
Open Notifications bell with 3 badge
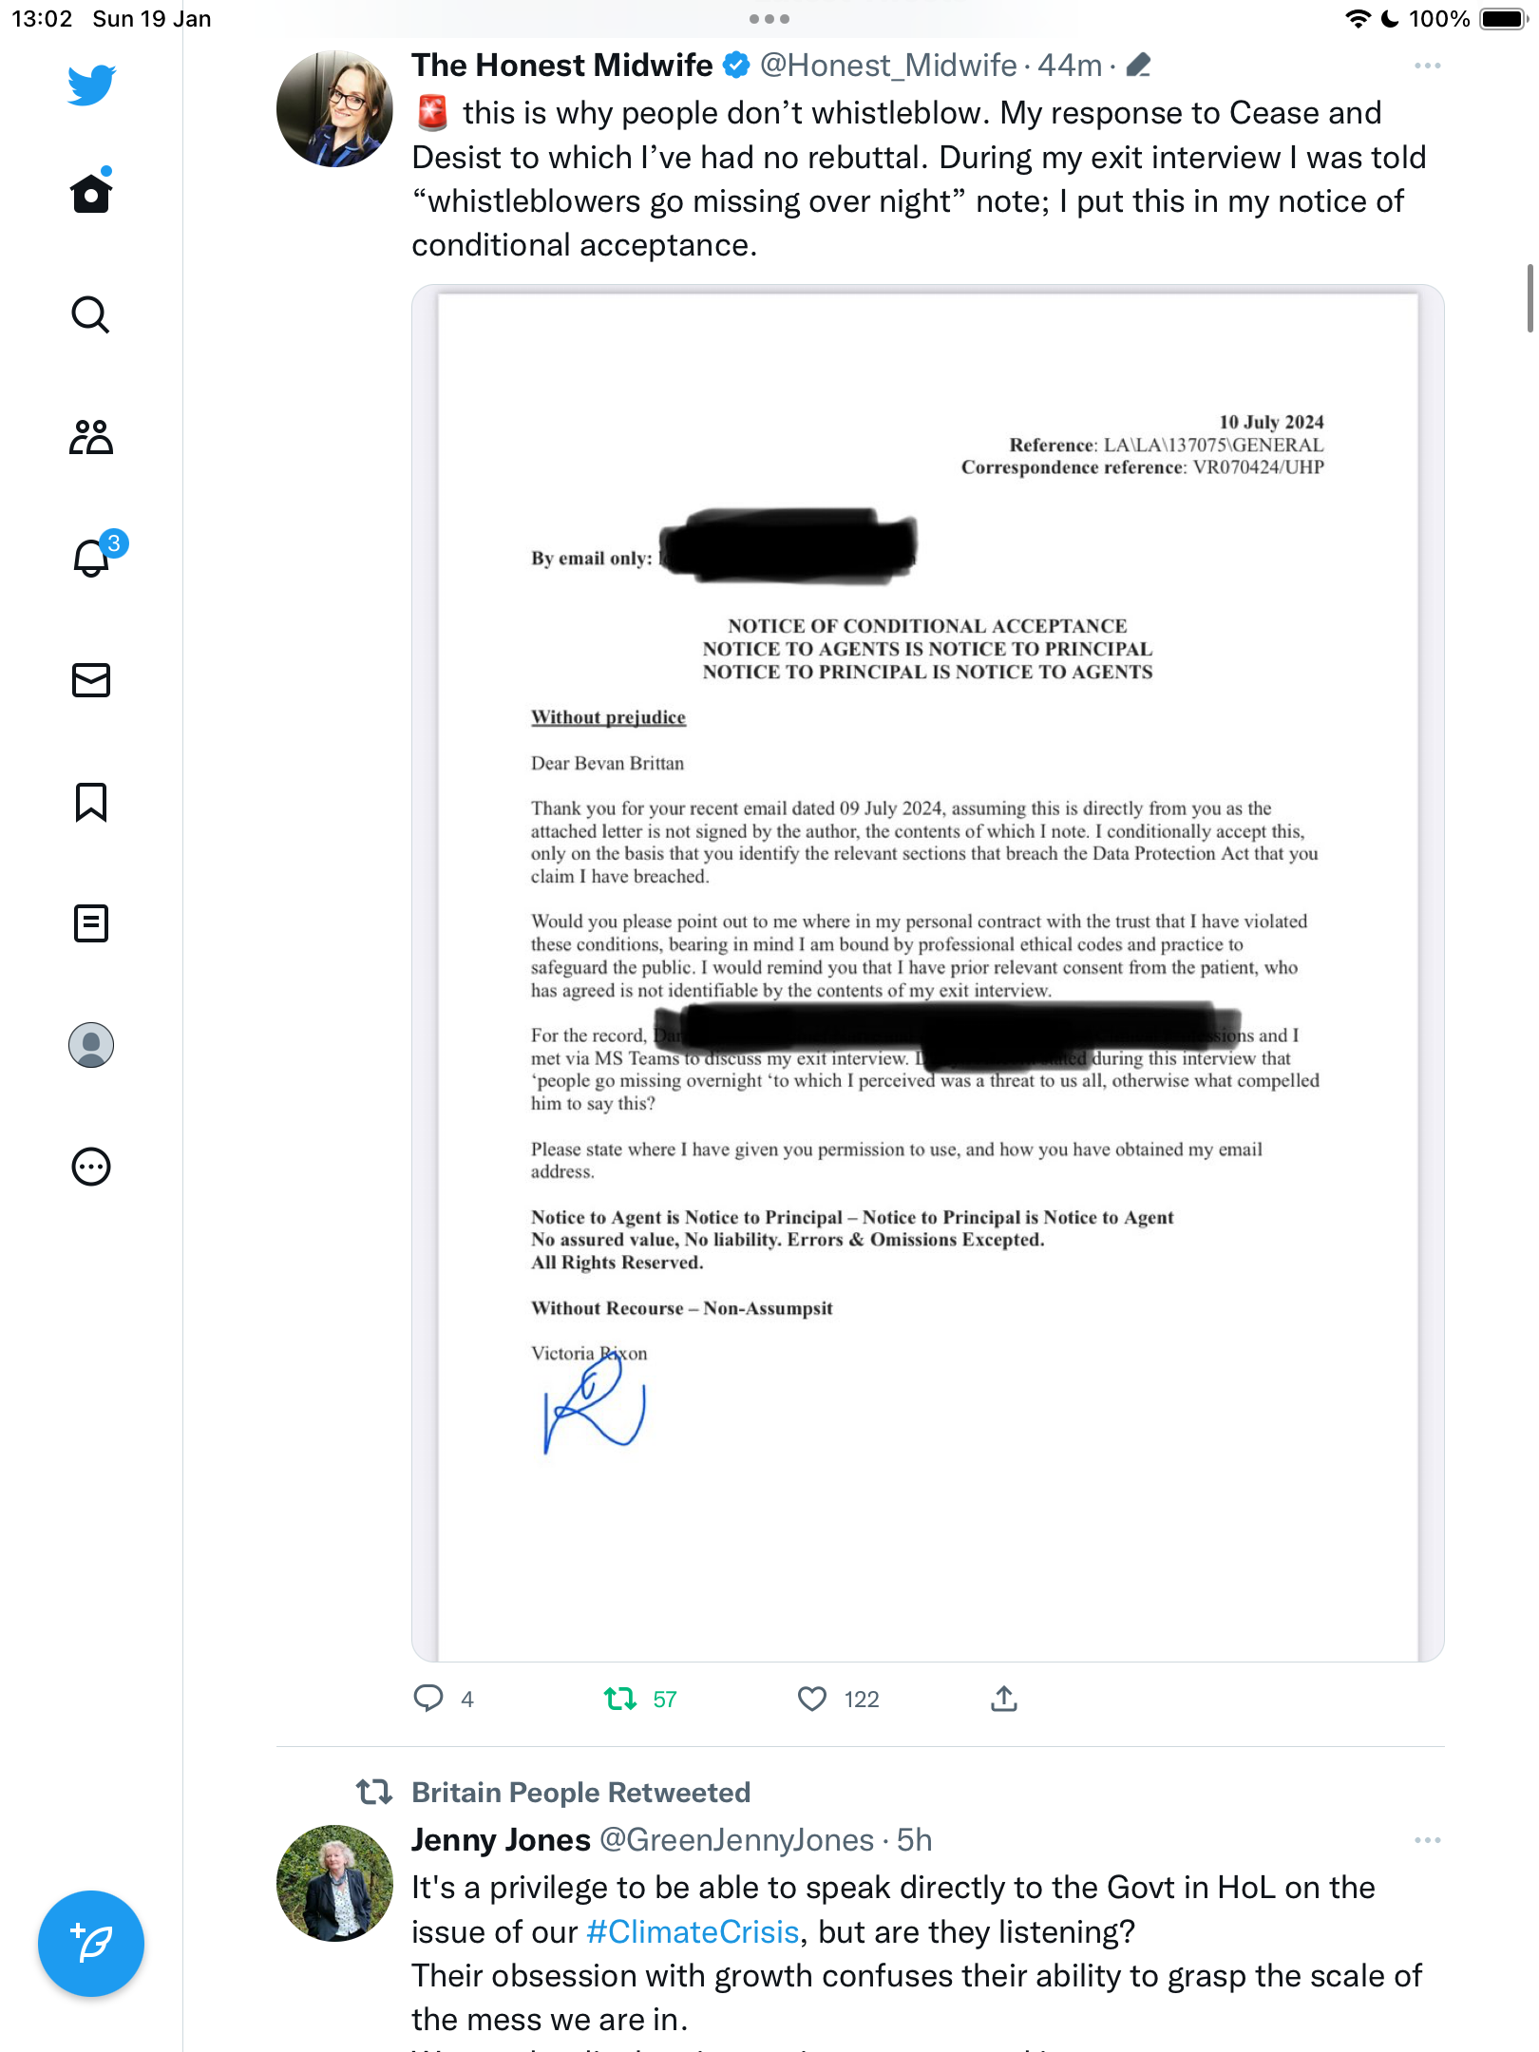pos(94,555)
